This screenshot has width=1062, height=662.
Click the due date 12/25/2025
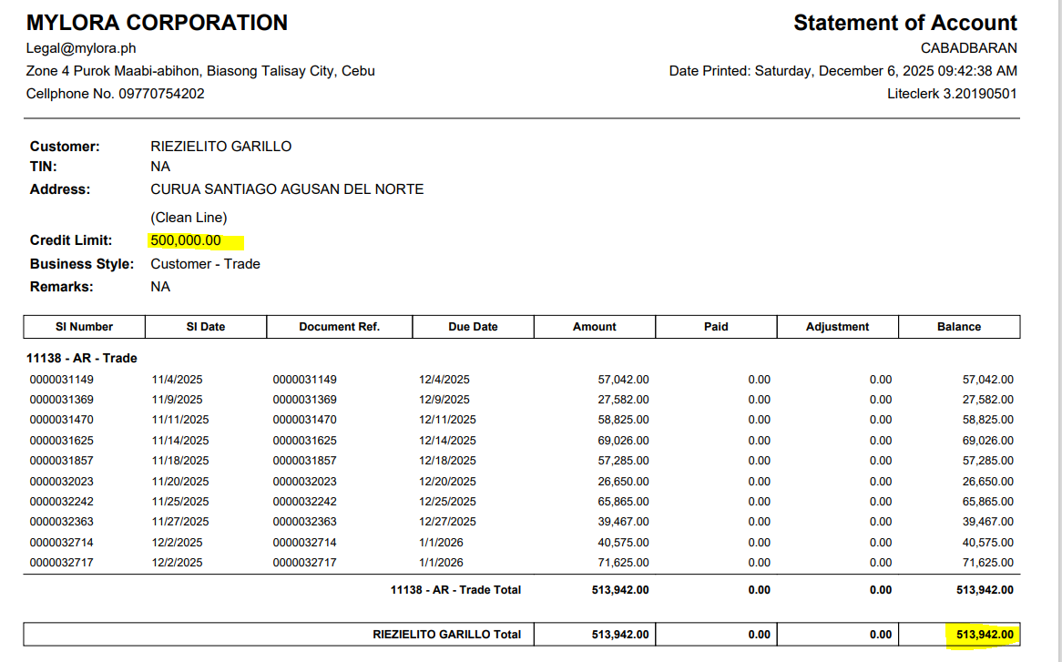447,502
